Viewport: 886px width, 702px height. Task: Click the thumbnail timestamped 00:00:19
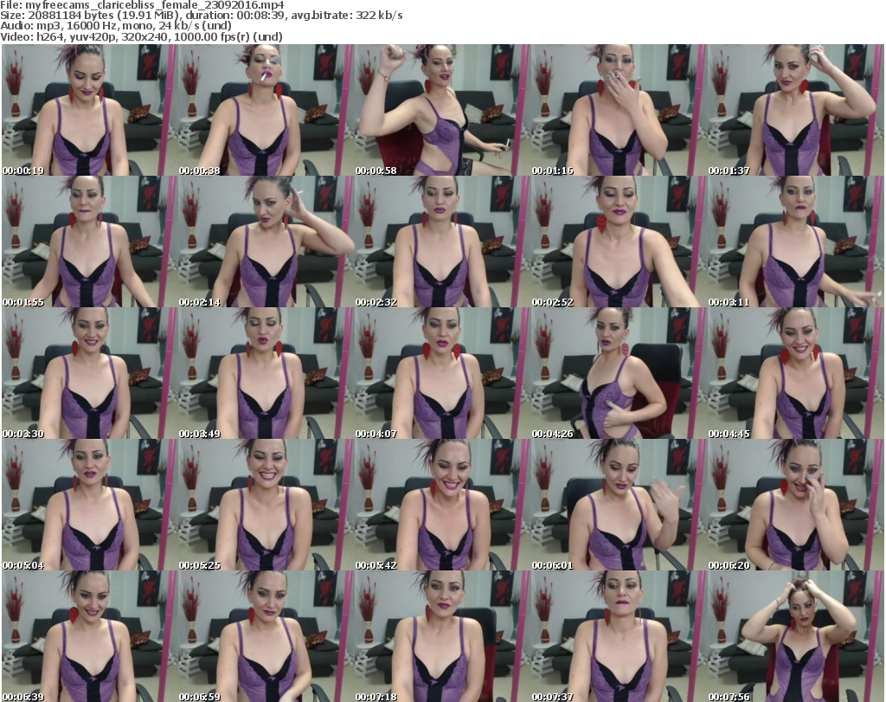point(89,110)
